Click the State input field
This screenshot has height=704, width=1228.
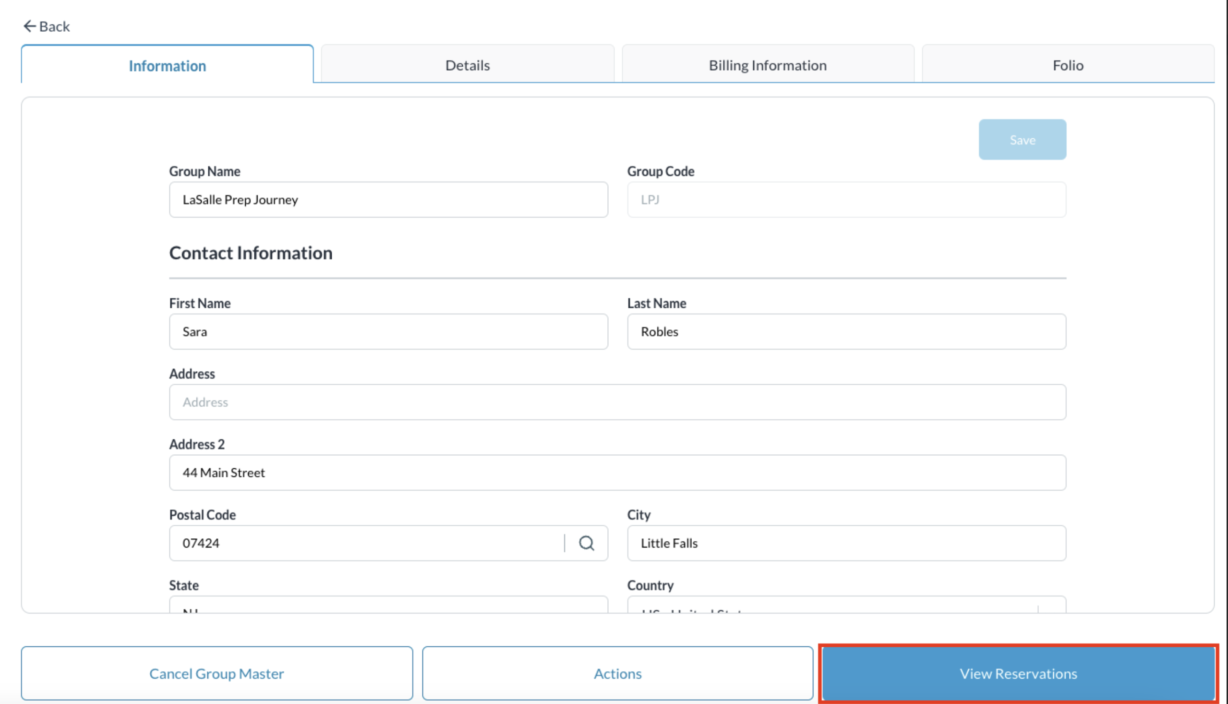388,607
